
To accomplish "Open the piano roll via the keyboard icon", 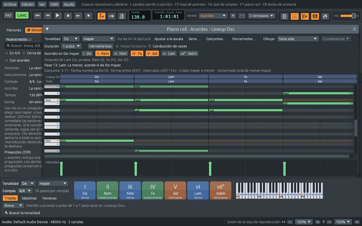I will coord(315,16).
